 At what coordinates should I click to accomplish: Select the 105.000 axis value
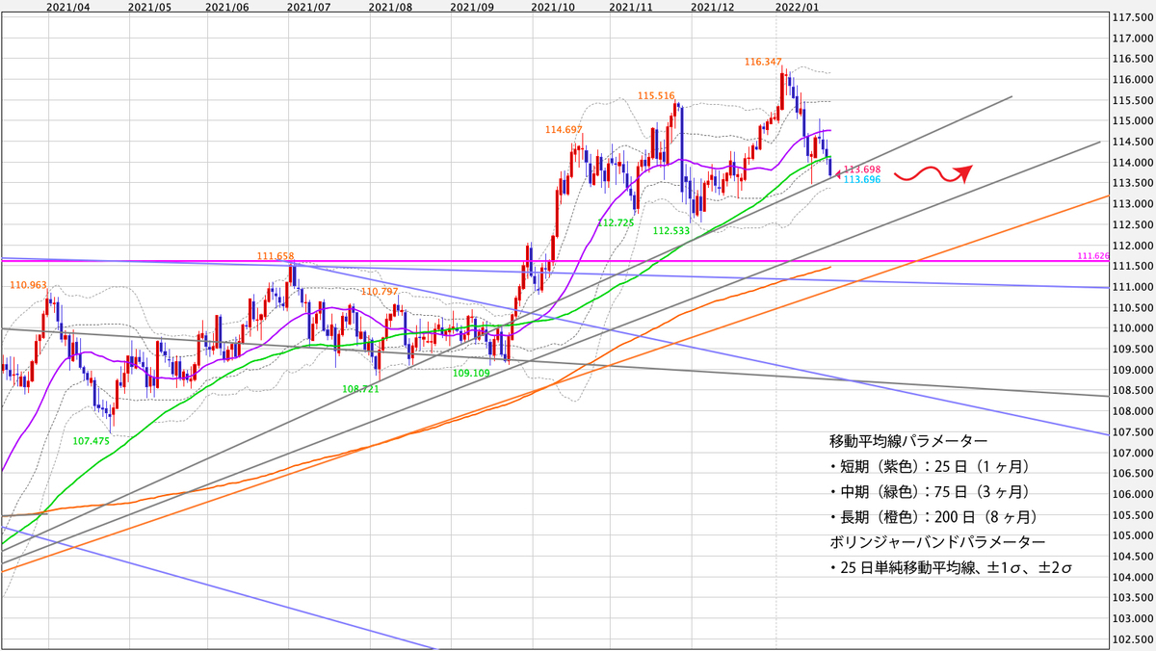coord(1131,535)
